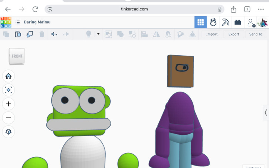Click the Duplicate and repeat icon
Image resolution: width=269 pixels, height=168 pixels.
30,34
